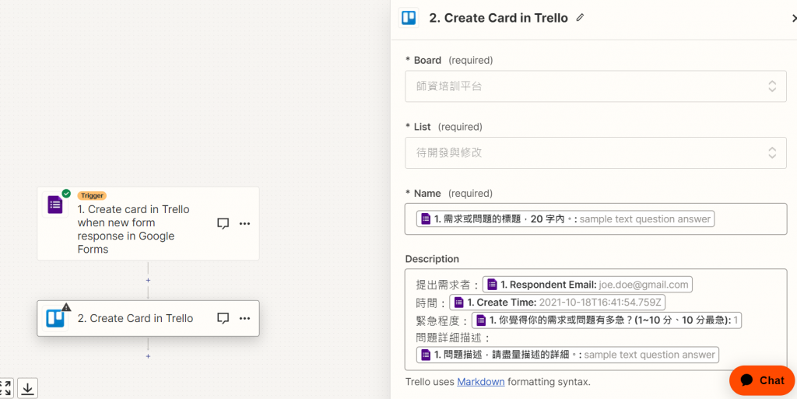This screenshot has height=399, width=797.
Task: Click into the Name input field
Action: (x=595, y=219)
